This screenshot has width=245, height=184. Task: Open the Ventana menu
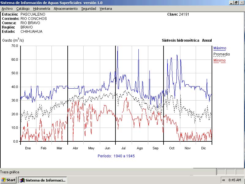(106, 9)
